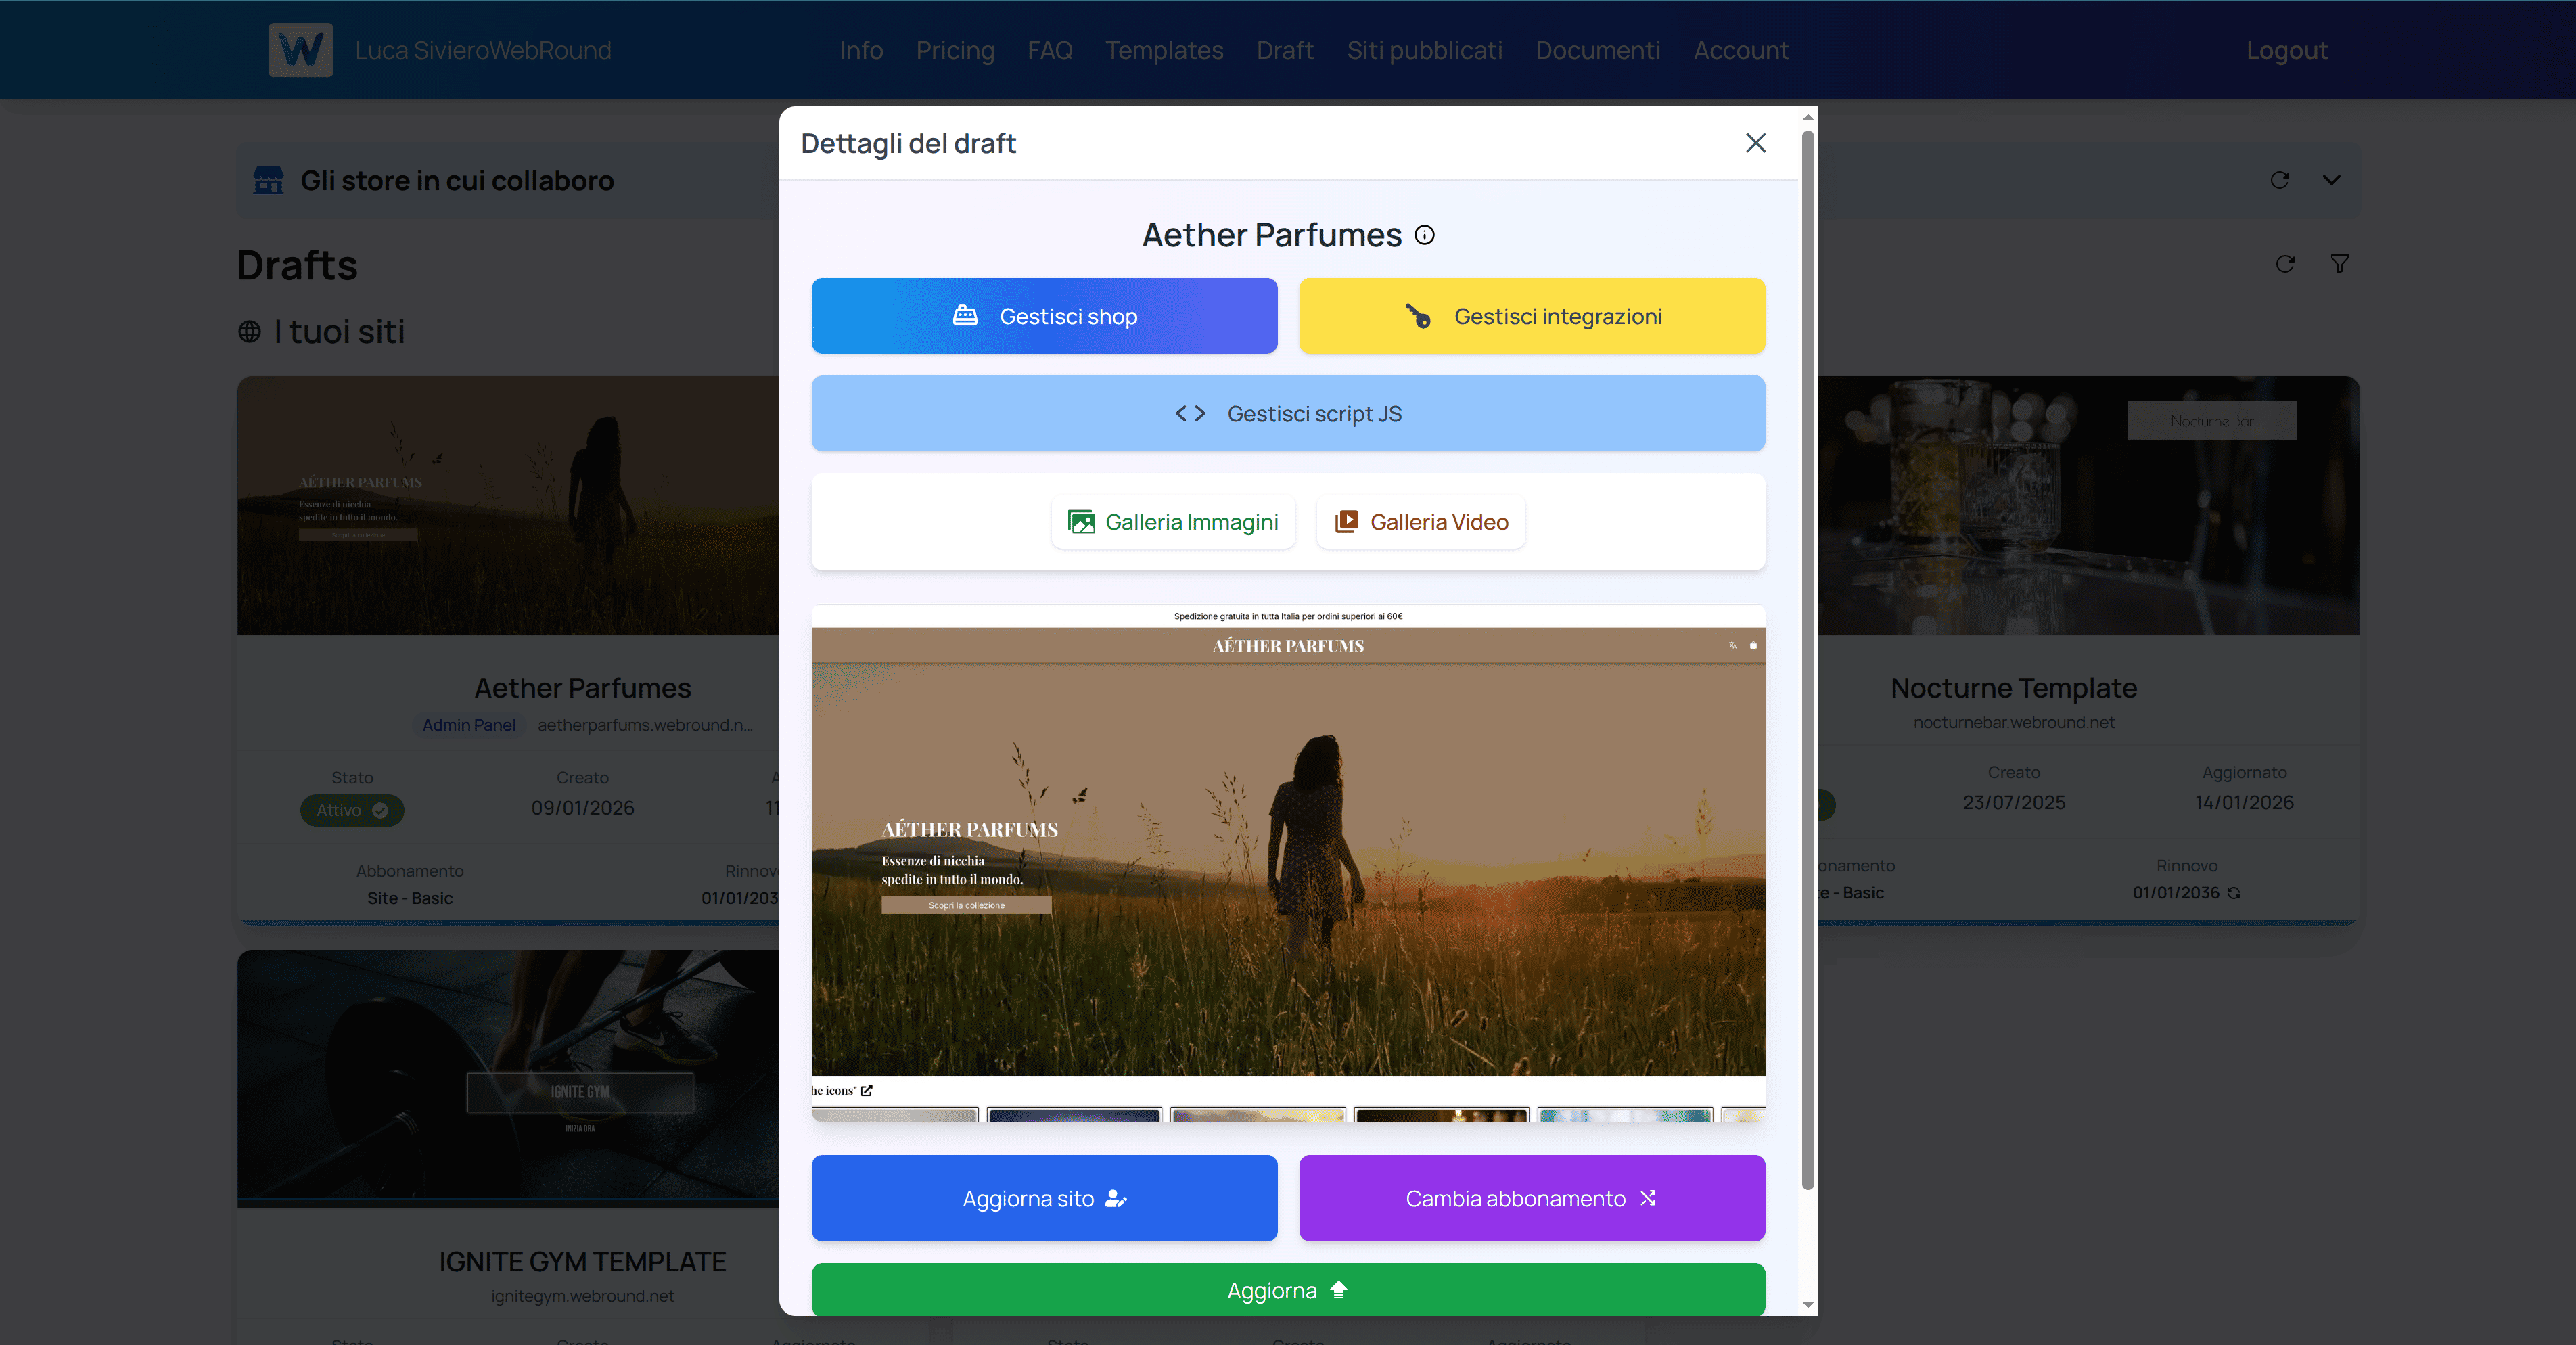Click the Attivo status badge
Image resolution: width=2576 pixels, height=1345 pixels.
tap(351, 810)
